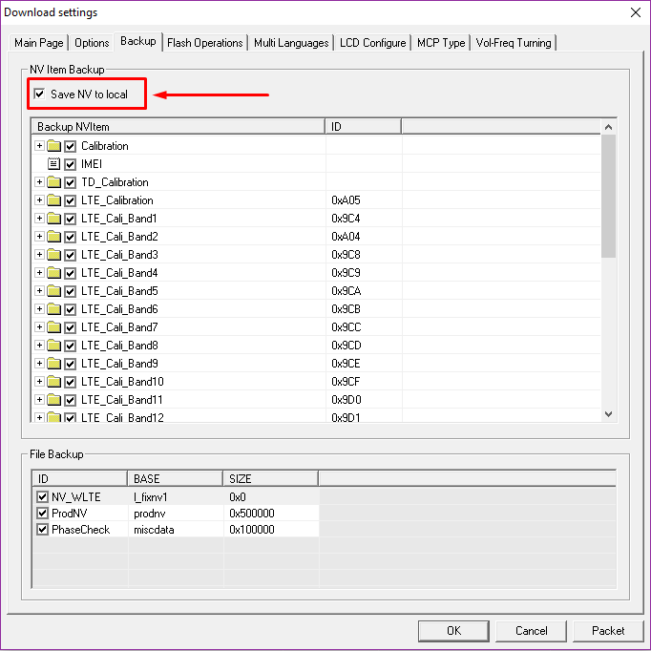The width and height of the screenshot is (651, 651).
Task: Open the LCD Configure tab
Action: [x=372, y=43]
